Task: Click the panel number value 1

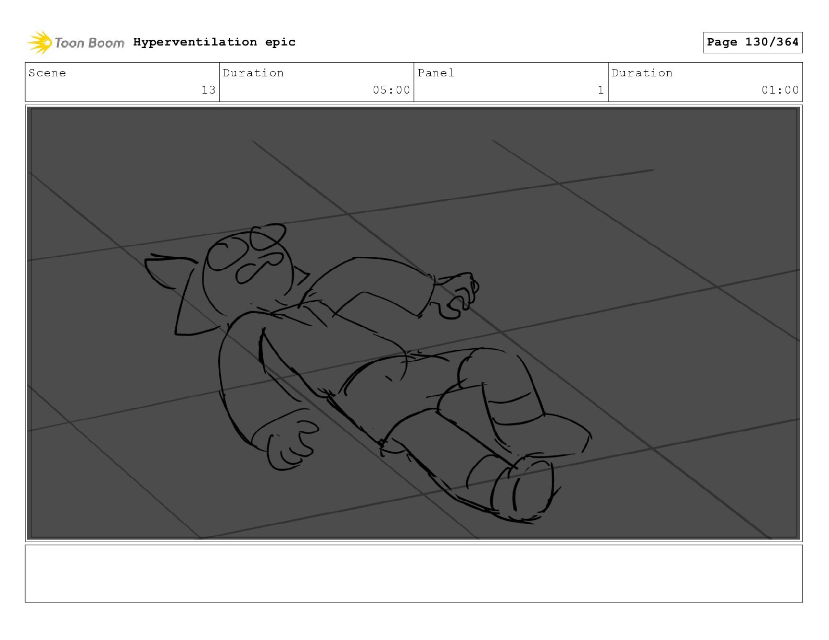Action: coord(601,90)
